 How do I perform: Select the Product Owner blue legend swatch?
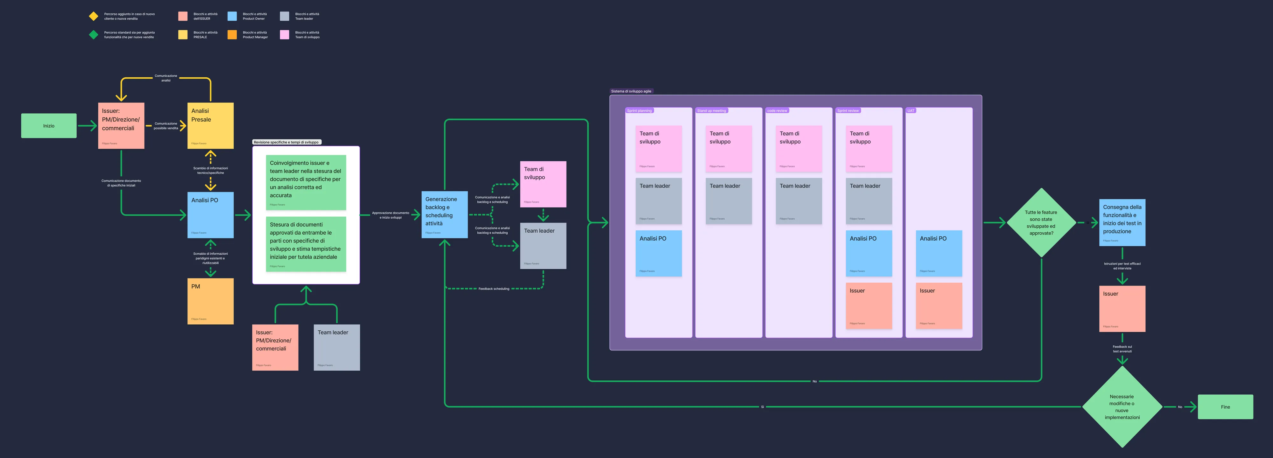pyautogui.click(x=232, y=16)
